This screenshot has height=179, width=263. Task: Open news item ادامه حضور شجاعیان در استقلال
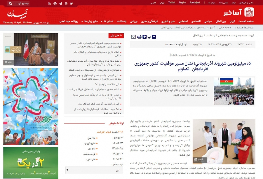pos(93,89)
